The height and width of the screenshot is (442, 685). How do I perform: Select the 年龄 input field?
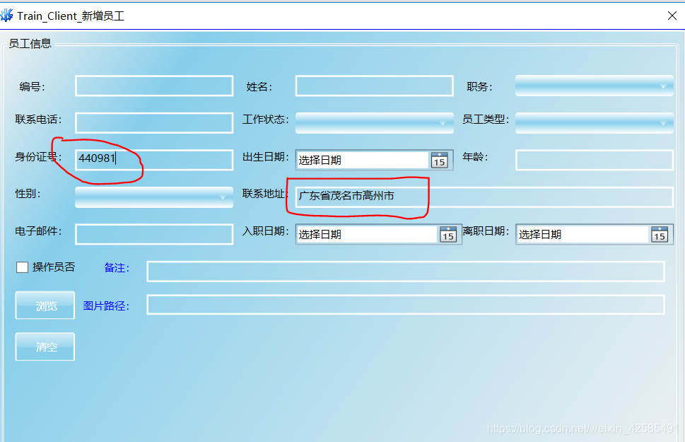click(x=594, y=160)
